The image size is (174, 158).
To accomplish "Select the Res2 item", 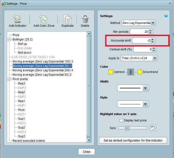I will 21,92.
